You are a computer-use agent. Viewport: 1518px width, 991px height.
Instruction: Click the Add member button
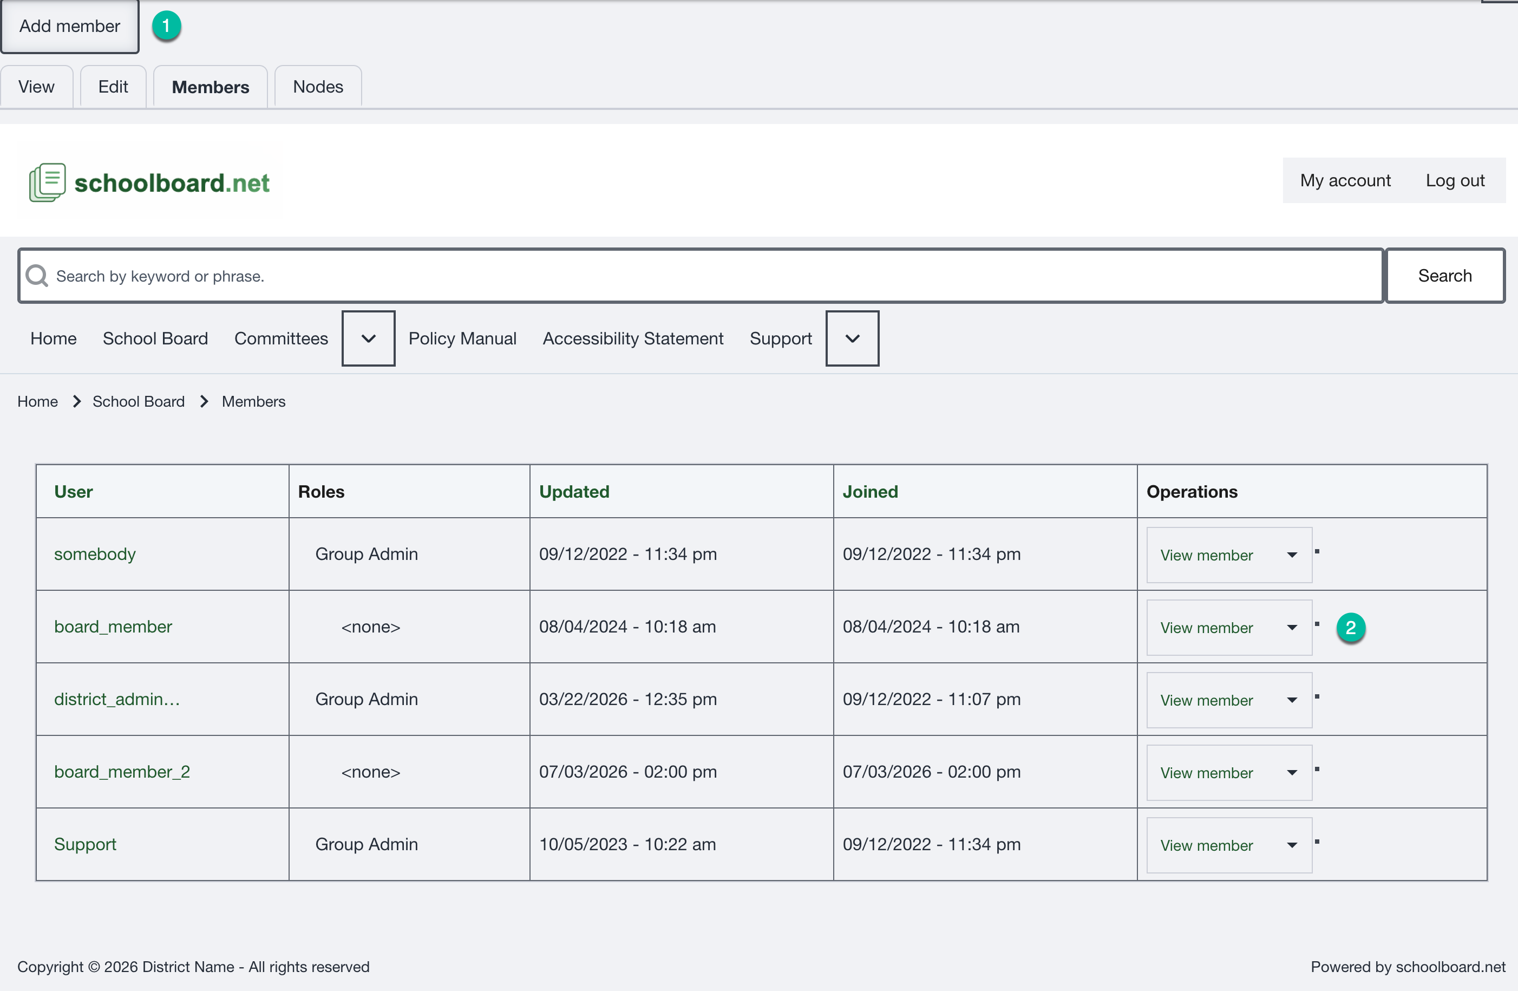(69, 26)
